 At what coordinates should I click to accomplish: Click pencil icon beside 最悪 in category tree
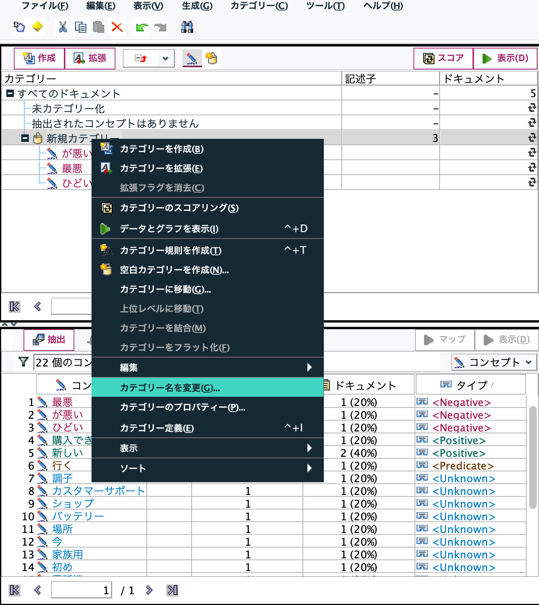(52, 168)
